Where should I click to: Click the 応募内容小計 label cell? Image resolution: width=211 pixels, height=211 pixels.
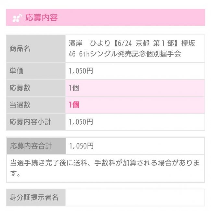point(36,122)
